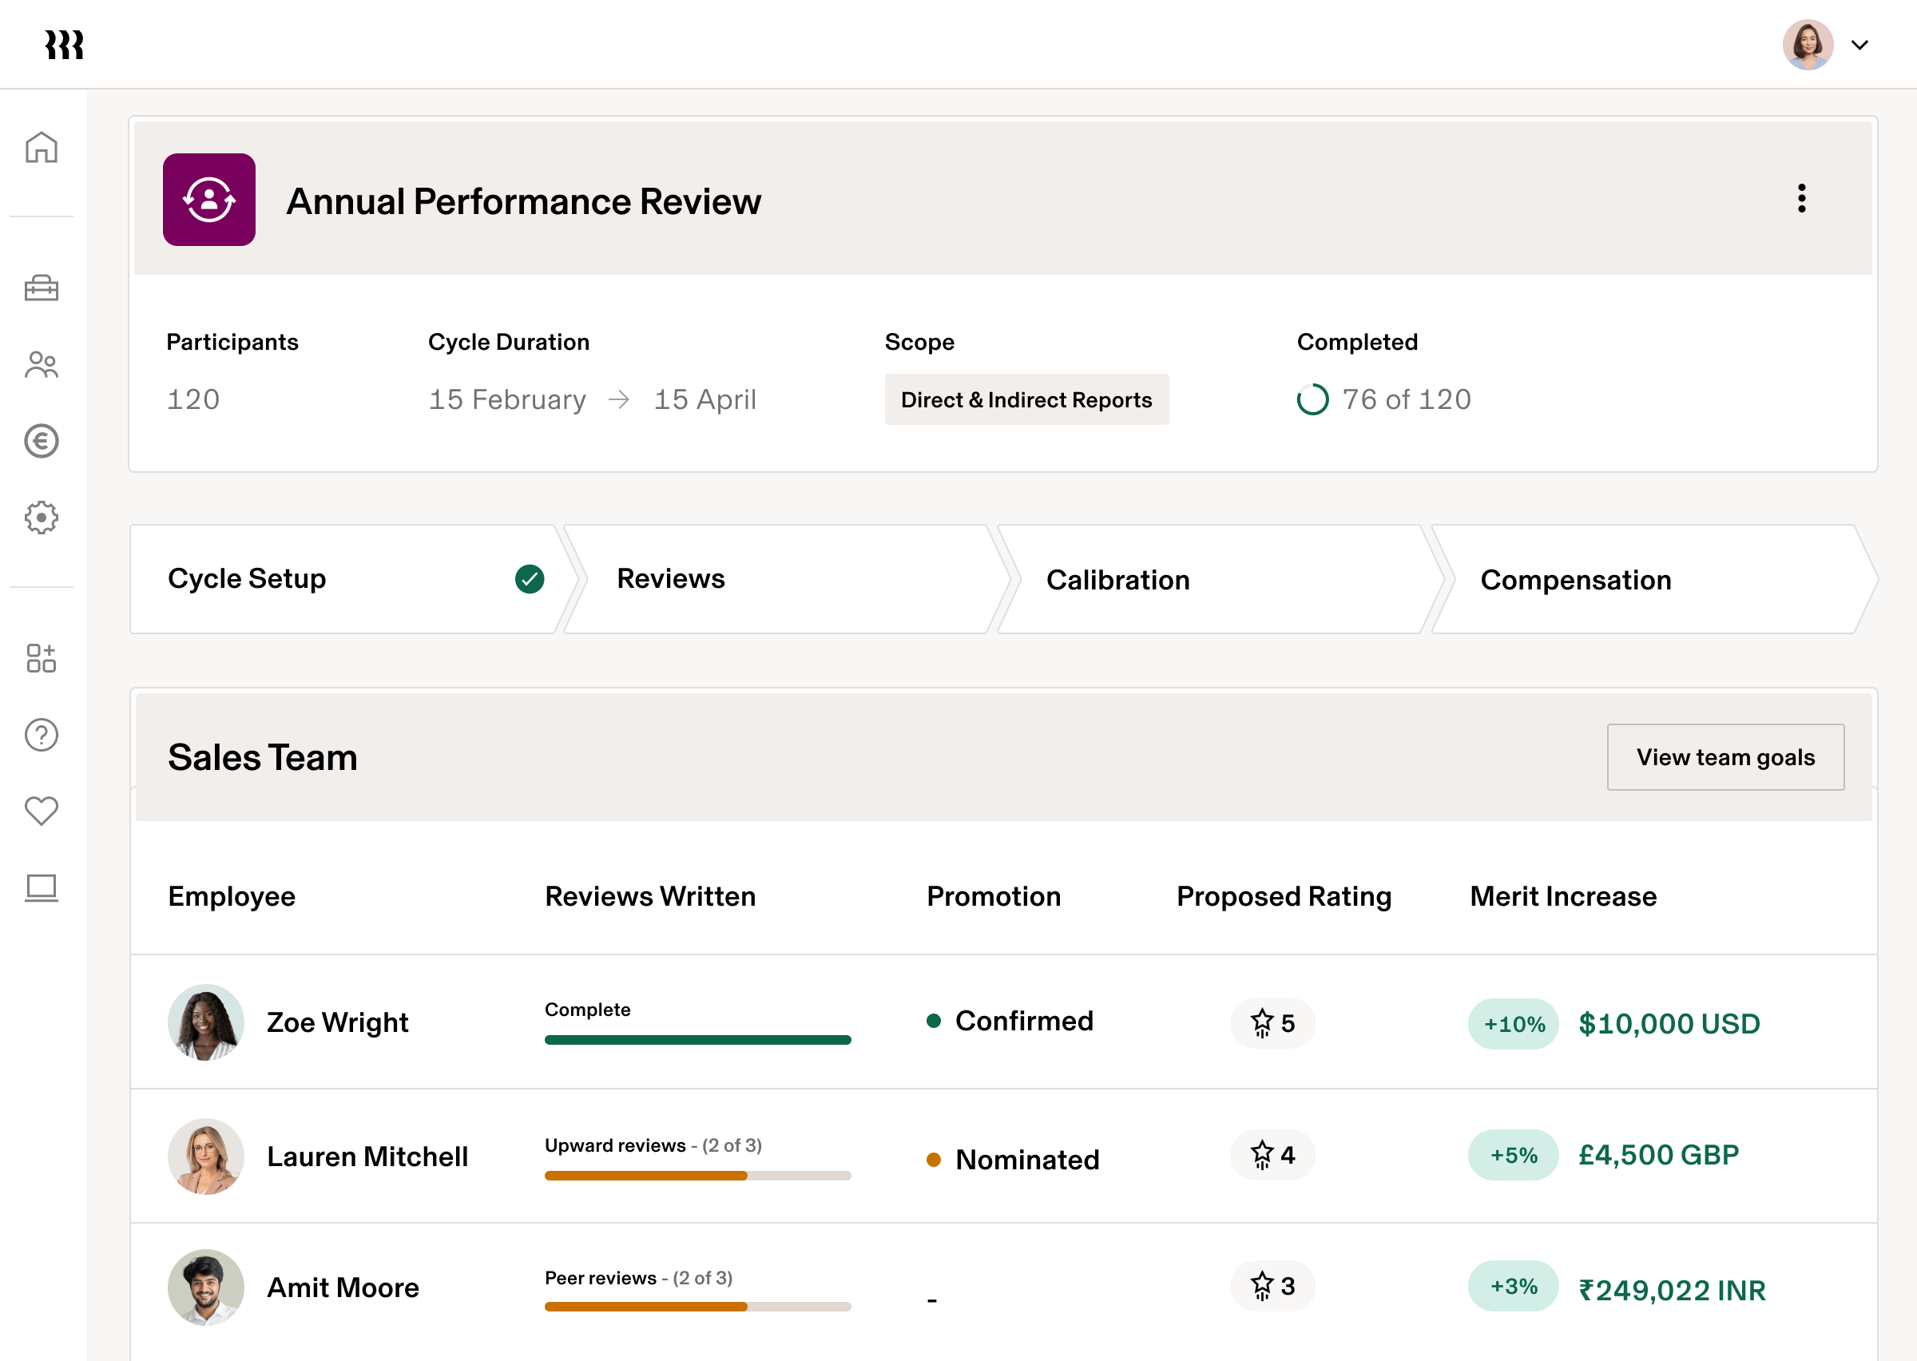Open the Direct & Indirect Reports scope selector
Viewport: 1917px width, 1361px height.
pyautogui.click(x=1026, y=399)
